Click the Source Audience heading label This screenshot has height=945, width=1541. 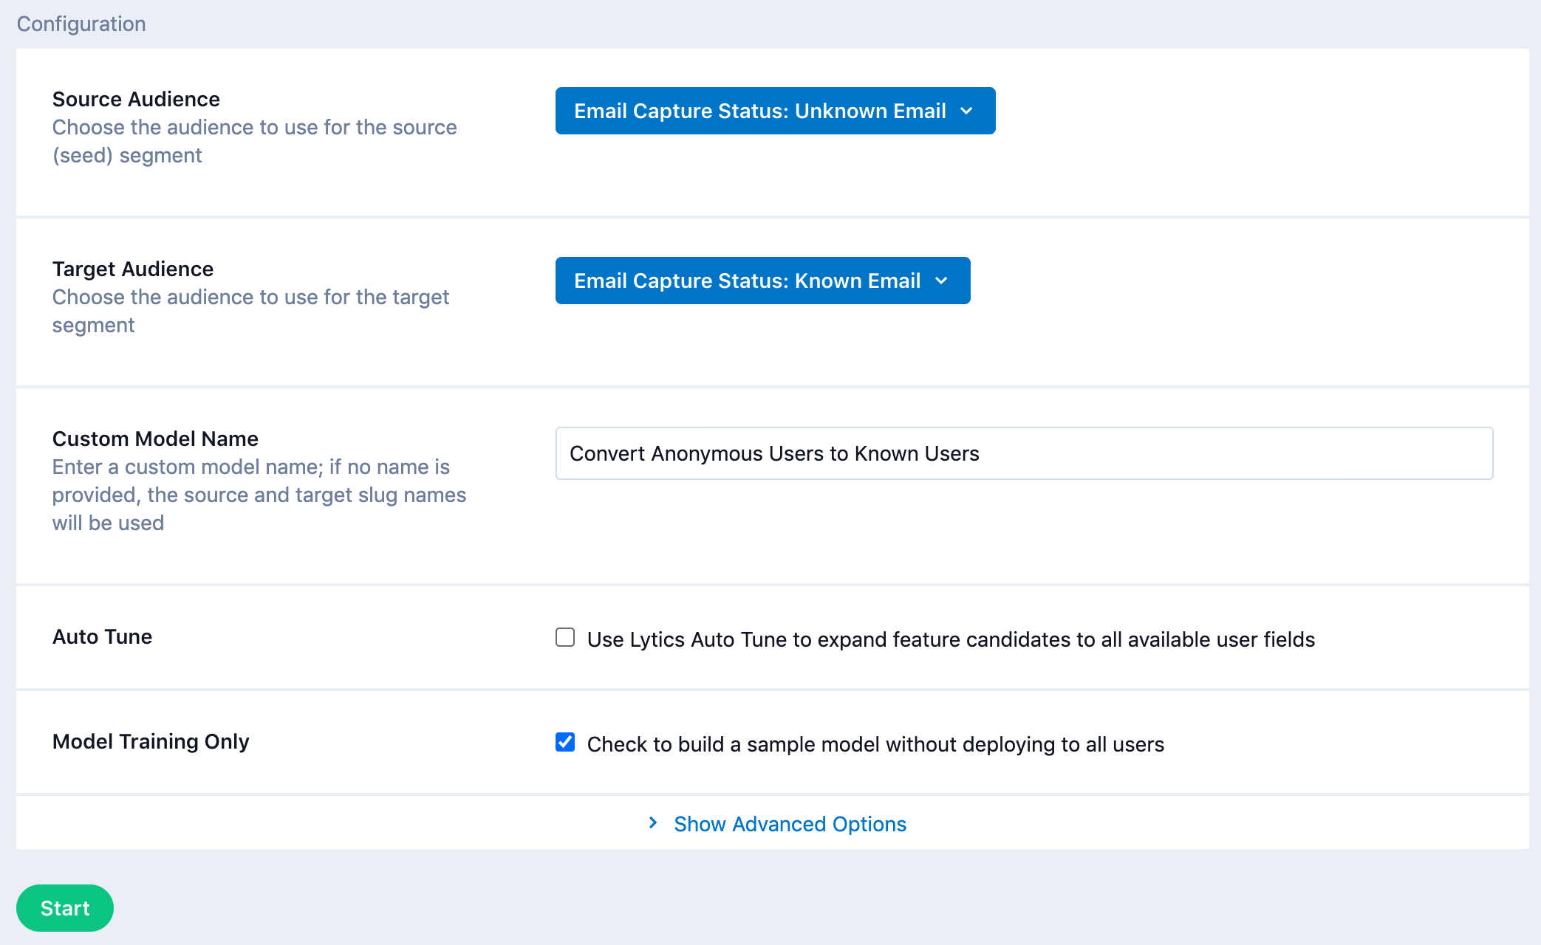(x=136, y=99)
